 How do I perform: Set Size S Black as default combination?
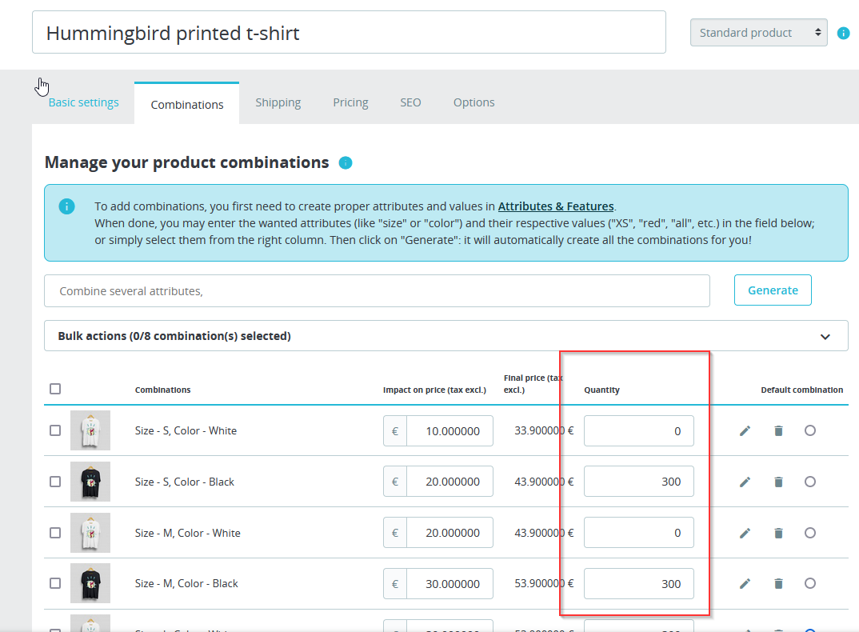(810, 482)
